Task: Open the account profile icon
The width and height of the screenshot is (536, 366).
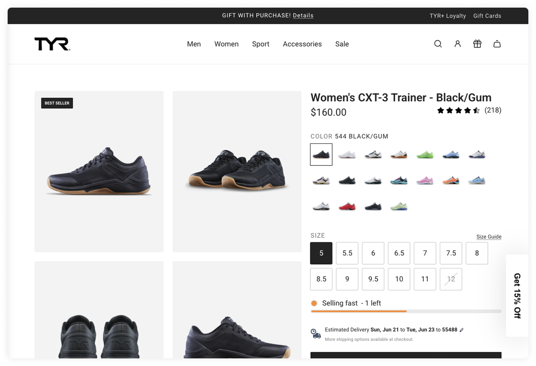Action: (457, 44)
